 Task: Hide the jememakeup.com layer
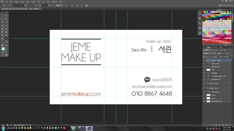pos(204,79)
